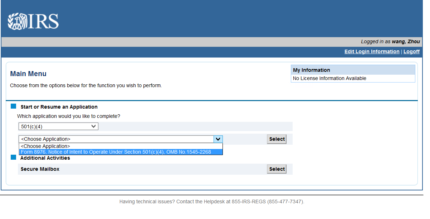This screenshot has height=219, width=430.
Task: Click the No License Information Available text
Action: pyautogui.click(x=329, y=79)
